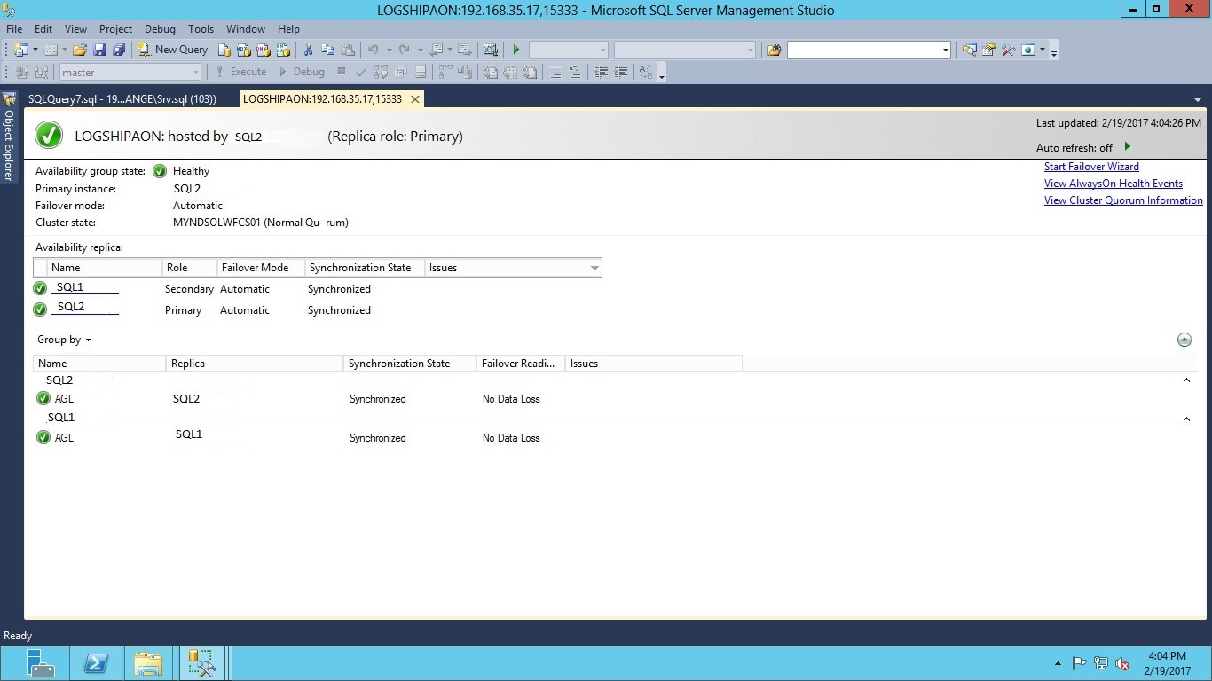The width and height of the screenshot is (1212, 681).
Task: Open Windows PowerShell from the taskbar
Action: click(x=96, y=663)
